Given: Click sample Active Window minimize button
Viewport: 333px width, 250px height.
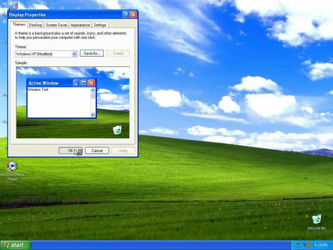Looking at the screenshot, I should click(76, 83).
